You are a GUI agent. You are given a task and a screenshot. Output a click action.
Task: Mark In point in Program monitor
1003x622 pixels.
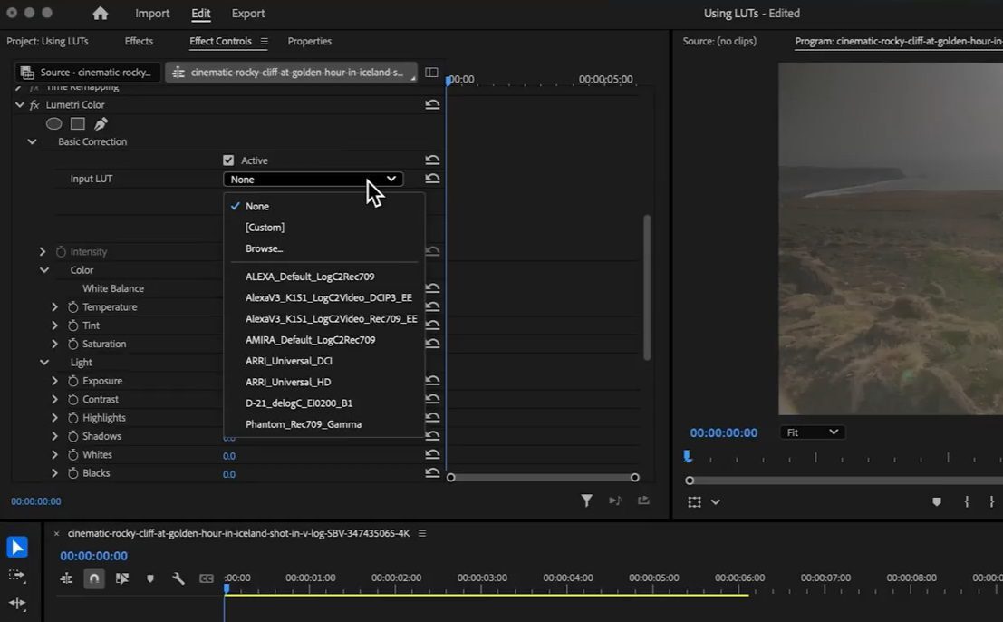click(967, 501)
